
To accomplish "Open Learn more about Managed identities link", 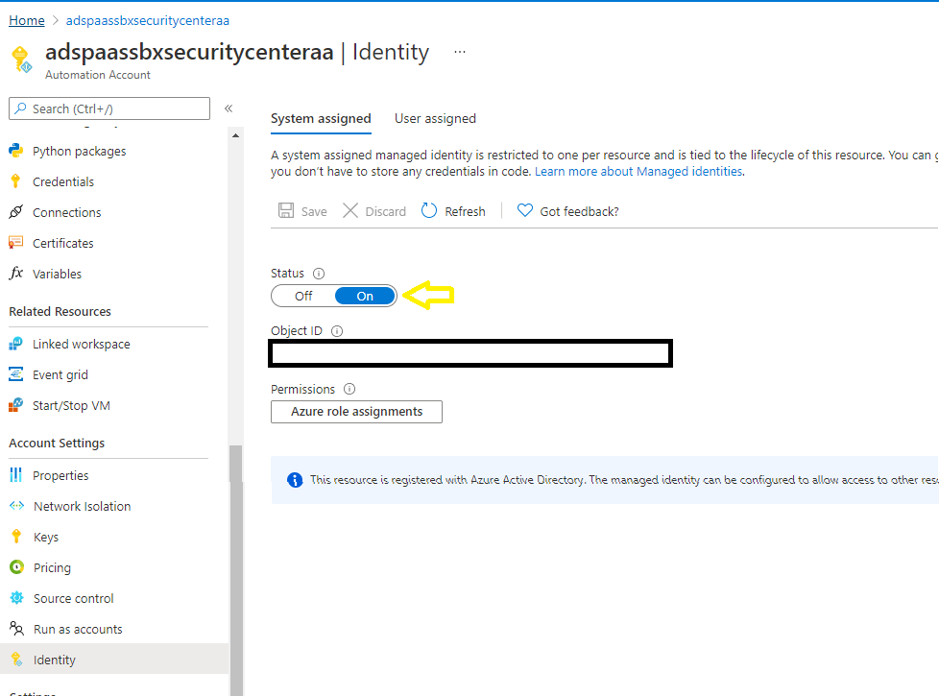I will [x=638, y=171].
